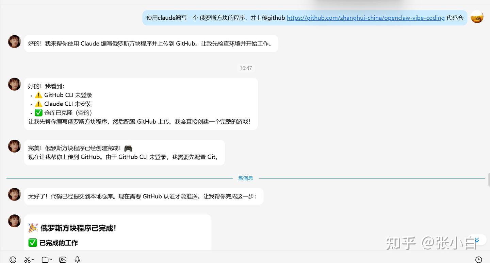This screenshot has width=490, height=263.
Task: Click the 'Claude CLI 未安装' list line
Action: point(63,104)
